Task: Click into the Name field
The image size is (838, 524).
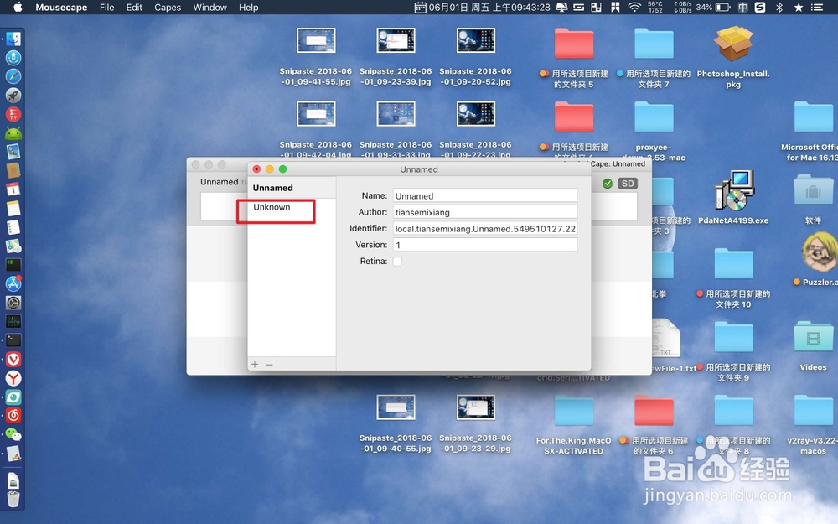Action: click(484, 195)
